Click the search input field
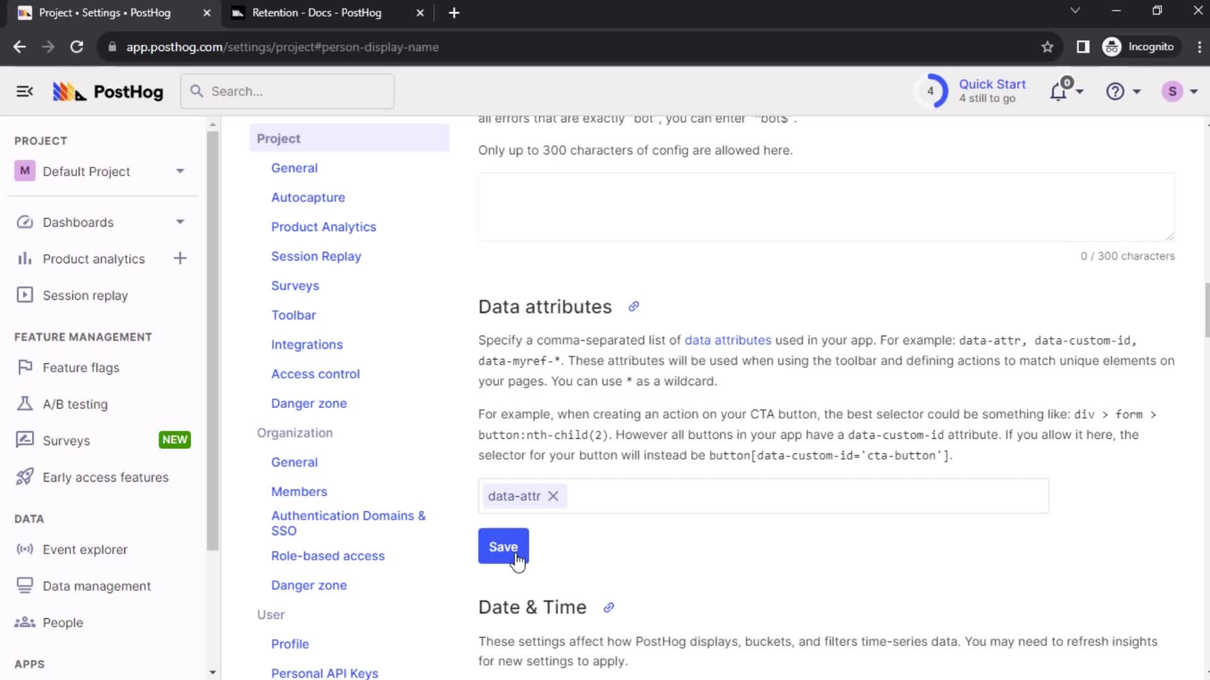 [287, 91]
